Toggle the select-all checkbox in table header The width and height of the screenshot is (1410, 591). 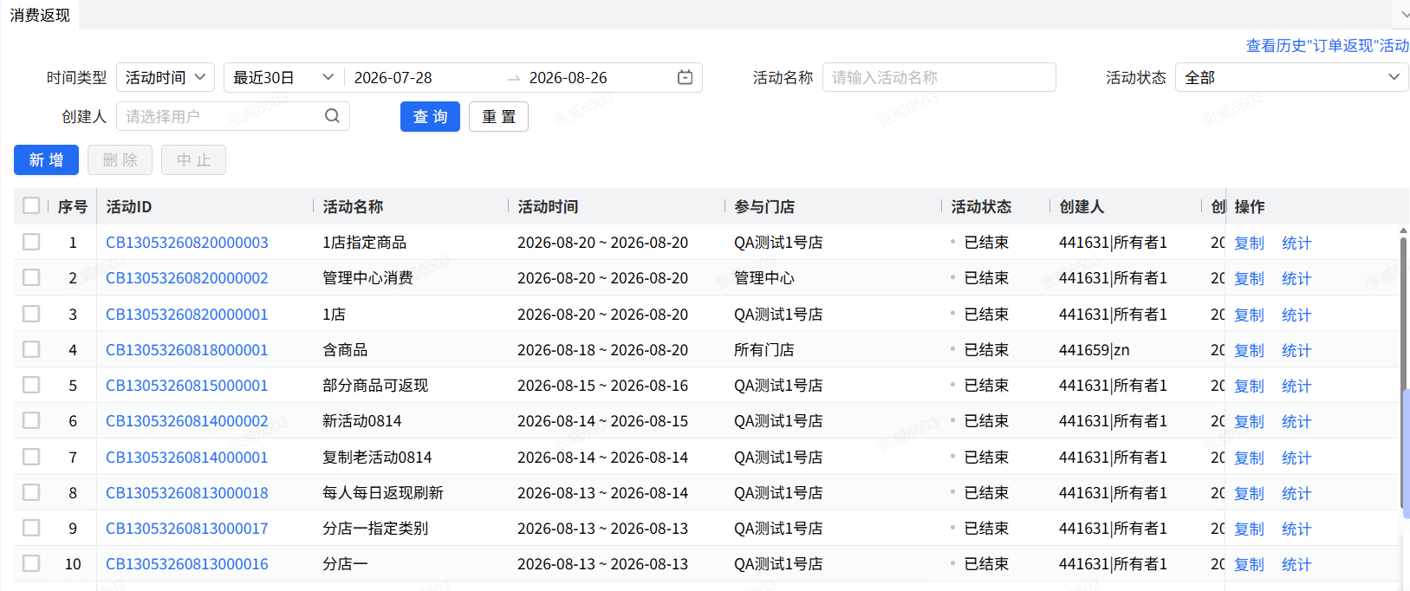(31, 205)
